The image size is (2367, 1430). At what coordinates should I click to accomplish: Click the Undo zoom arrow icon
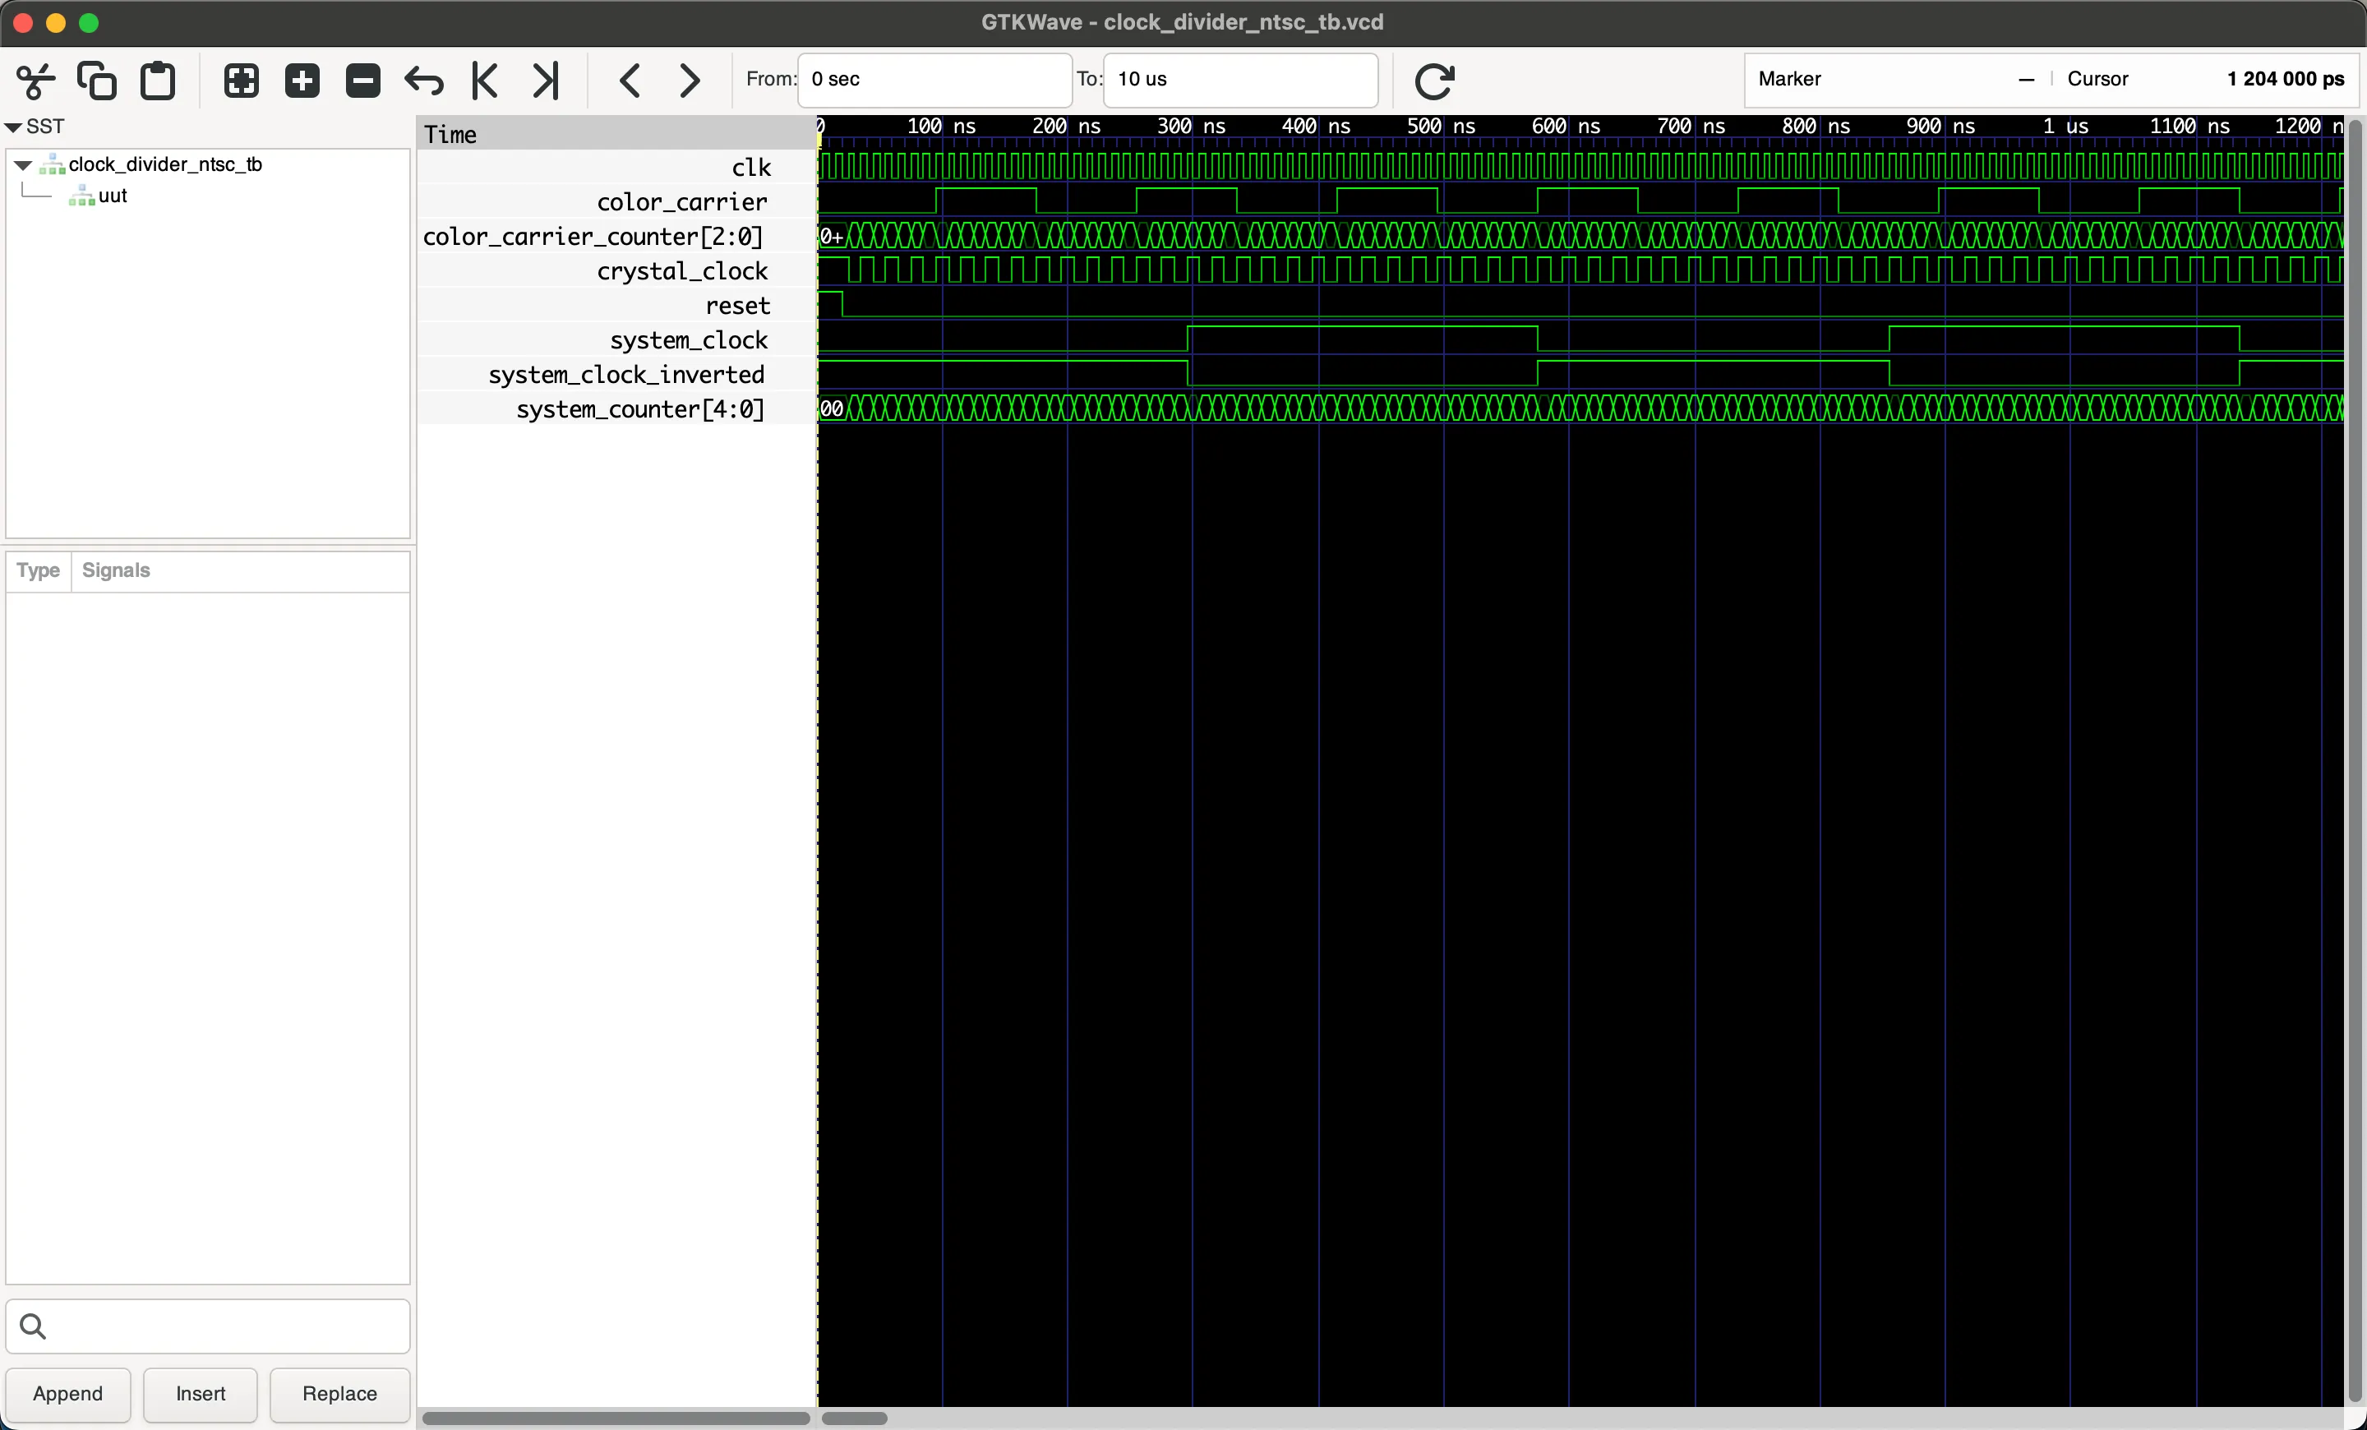point(423,81)
